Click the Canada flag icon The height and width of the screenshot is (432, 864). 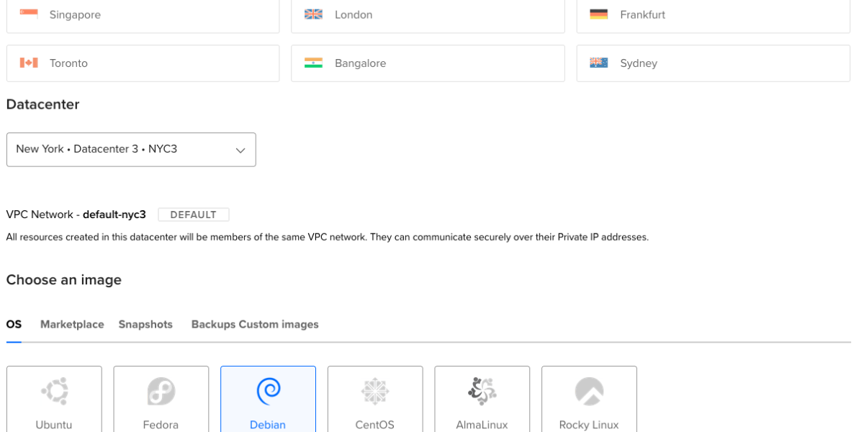29,63
